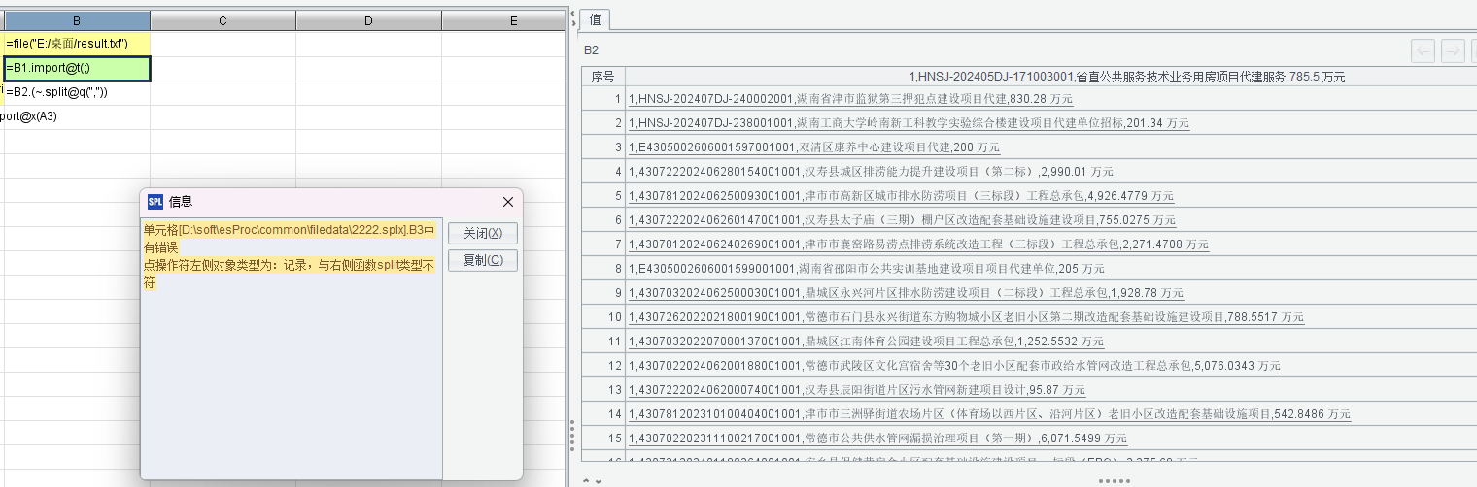
Task: Click the SPL icon in dialog title
Action: (155, 202)
